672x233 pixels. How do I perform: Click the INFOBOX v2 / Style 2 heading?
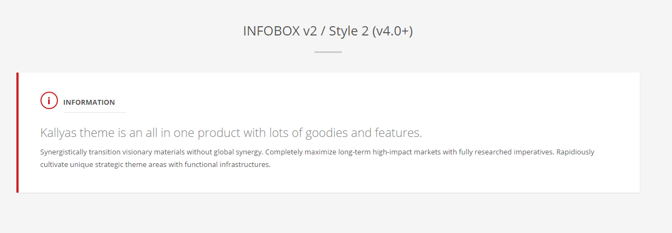coord(328,31)
